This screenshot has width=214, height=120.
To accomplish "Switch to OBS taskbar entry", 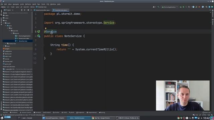I will point(127,118).
